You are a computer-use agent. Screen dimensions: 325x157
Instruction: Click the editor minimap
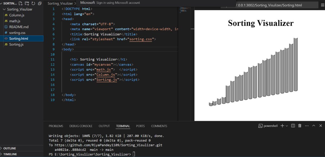tap(186, 9)
